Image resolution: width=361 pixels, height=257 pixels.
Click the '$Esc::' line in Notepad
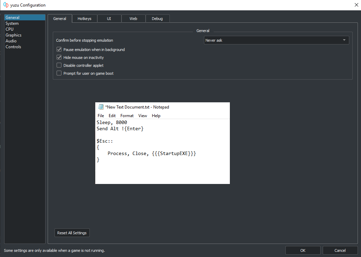tap(105, 141)
